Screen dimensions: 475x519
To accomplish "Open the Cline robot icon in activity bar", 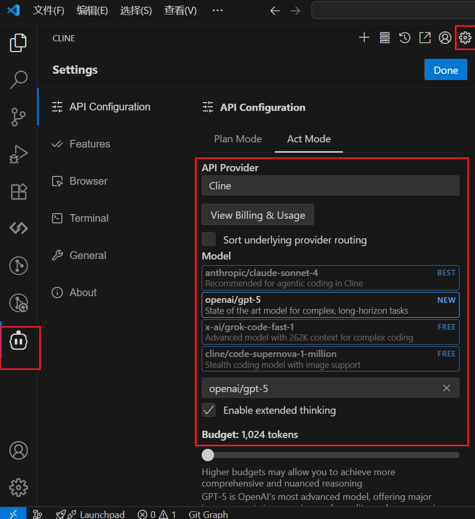I will tap(18, 341).
